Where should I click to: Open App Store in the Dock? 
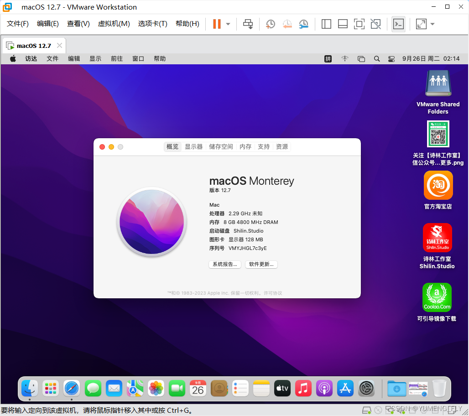click(345, 389)
